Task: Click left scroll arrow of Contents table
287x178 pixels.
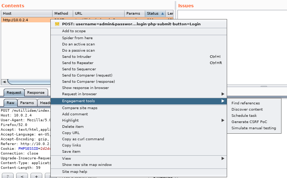Action: (4, 82)
